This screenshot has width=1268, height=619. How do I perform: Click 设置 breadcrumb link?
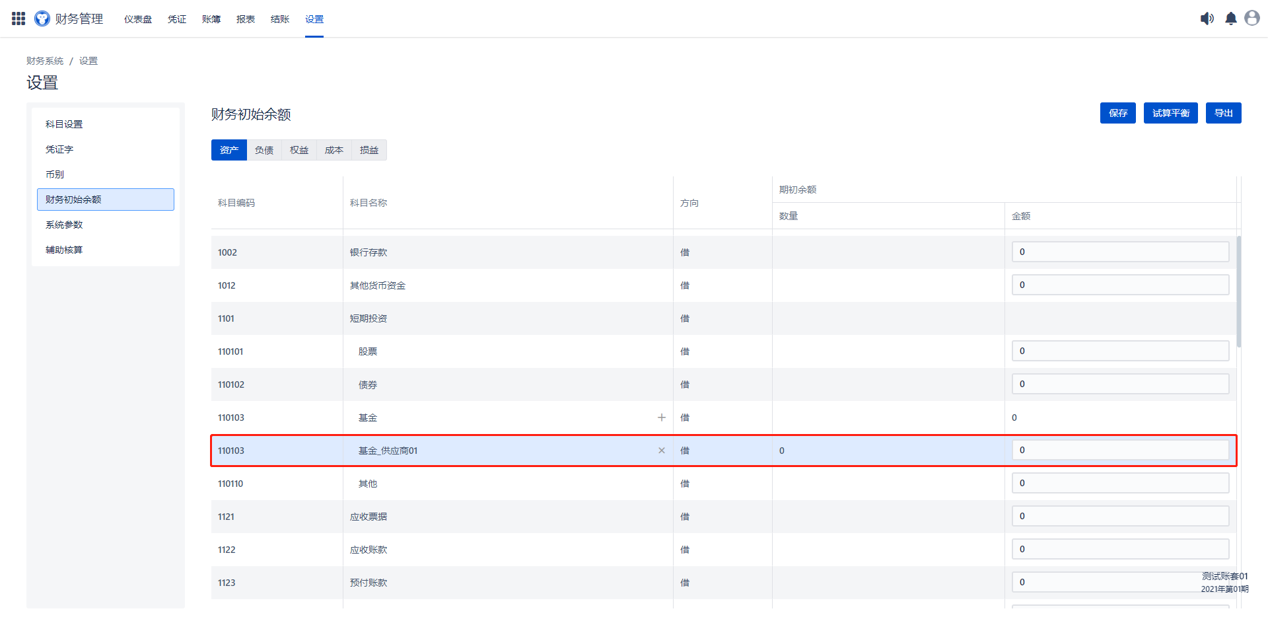point(88,61)
